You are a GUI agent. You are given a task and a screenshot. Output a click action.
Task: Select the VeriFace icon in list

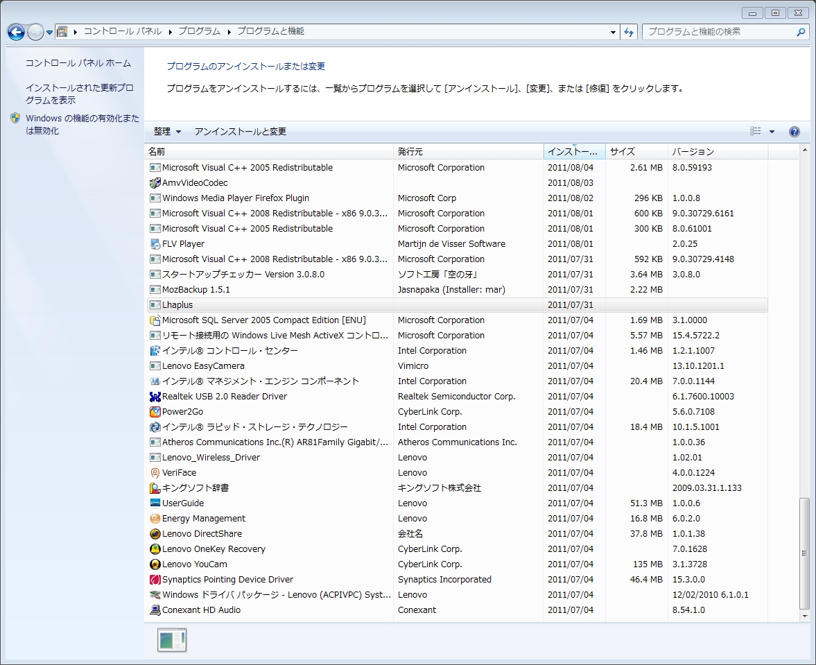point(155,473)
